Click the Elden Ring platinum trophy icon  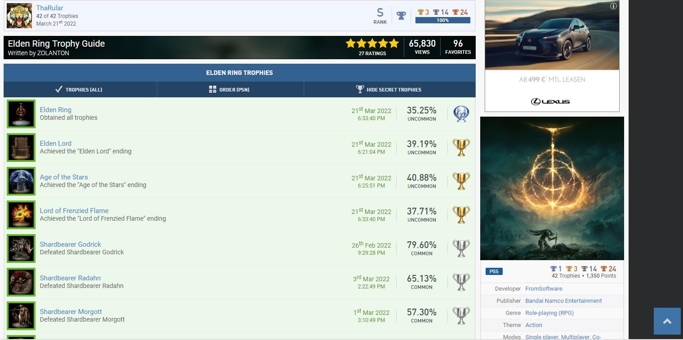(461, 114)
